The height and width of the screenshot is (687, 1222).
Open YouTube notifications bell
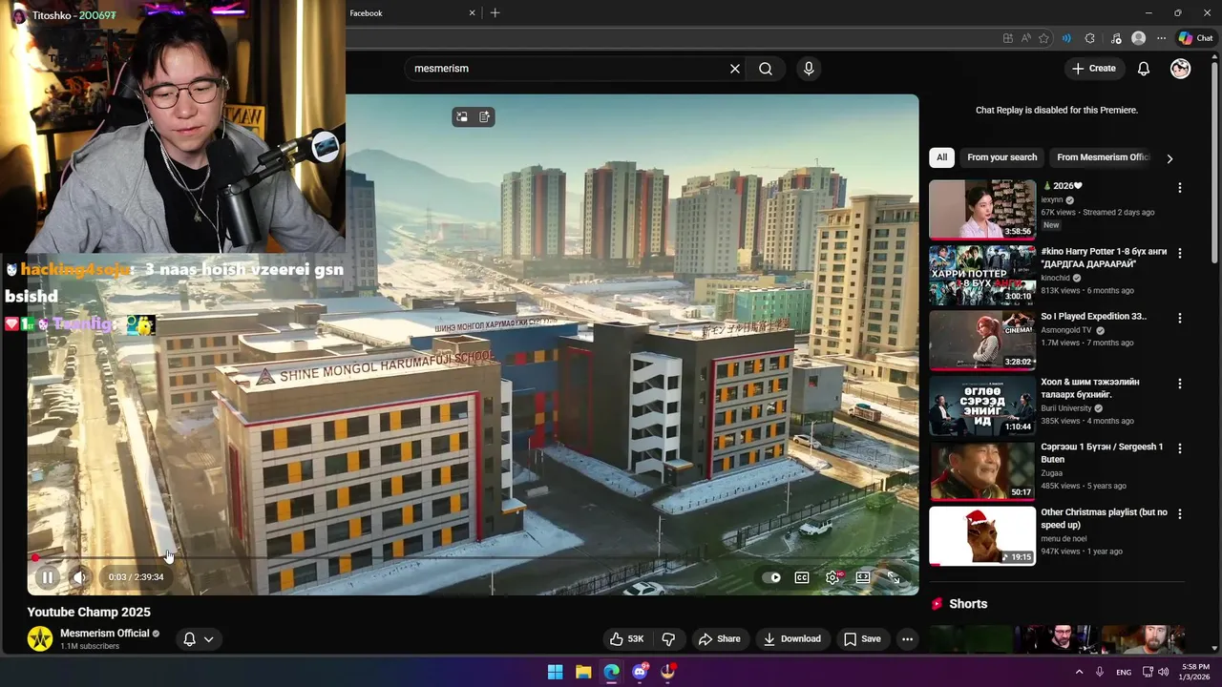coord(1144,69)
